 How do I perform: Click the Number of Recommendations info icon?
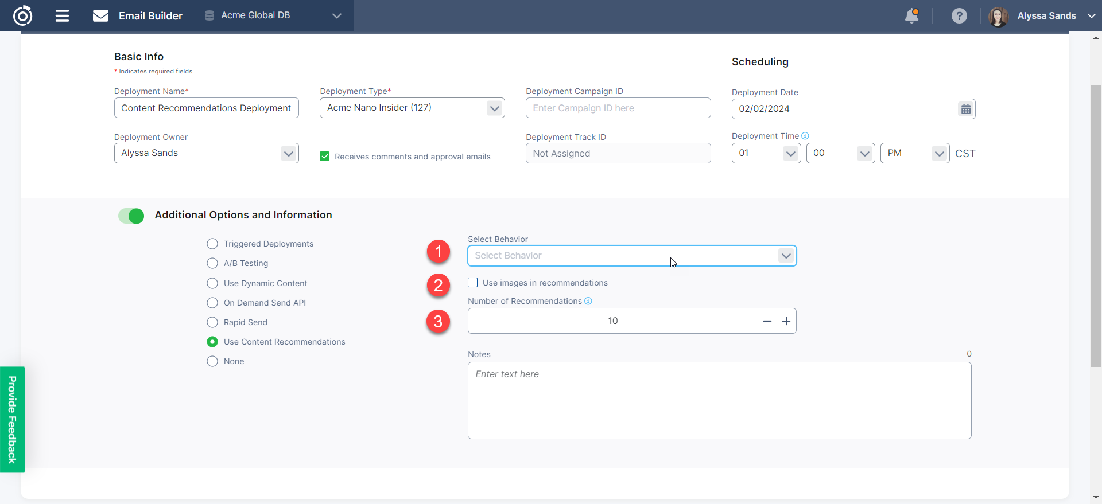tap(588, 301)
